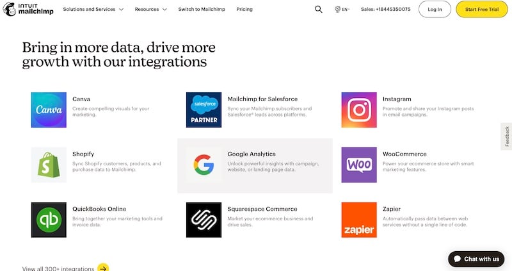Click 'Sync your Mailchimp subscribers' description
Viewport: 512px width, 271px height.
point(269,111)
